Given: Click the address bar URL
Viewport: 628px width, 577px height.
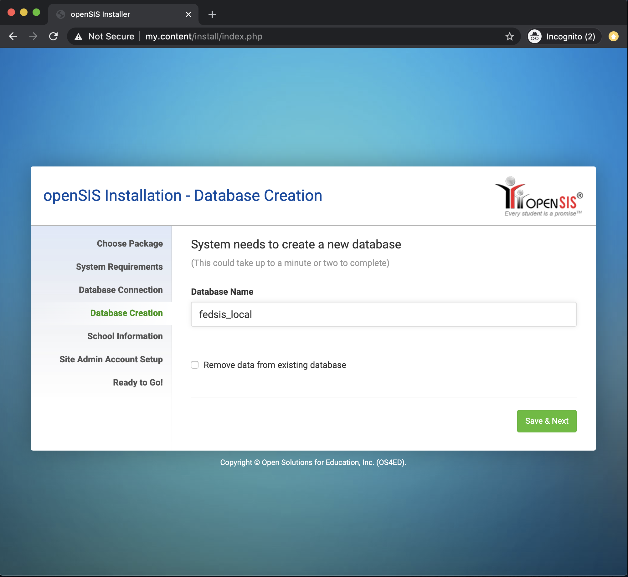Looking at the screenshot, I should [x=203, y=37].
